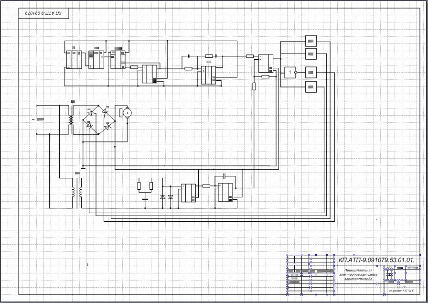This screenshot has height=303, width=428.
Task: Select the input resistor of the first upper amplifier
Action: [134, 67]
